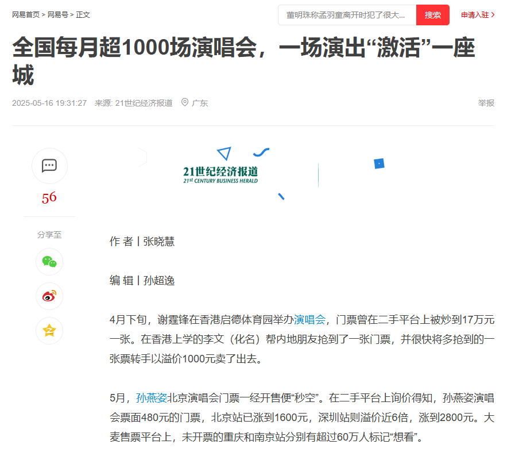Image resolution: width=511 pixels, height=463 pixels.
Task: Click the 21世纪经济报道 logo in the banner
Action: pos(220,175)
